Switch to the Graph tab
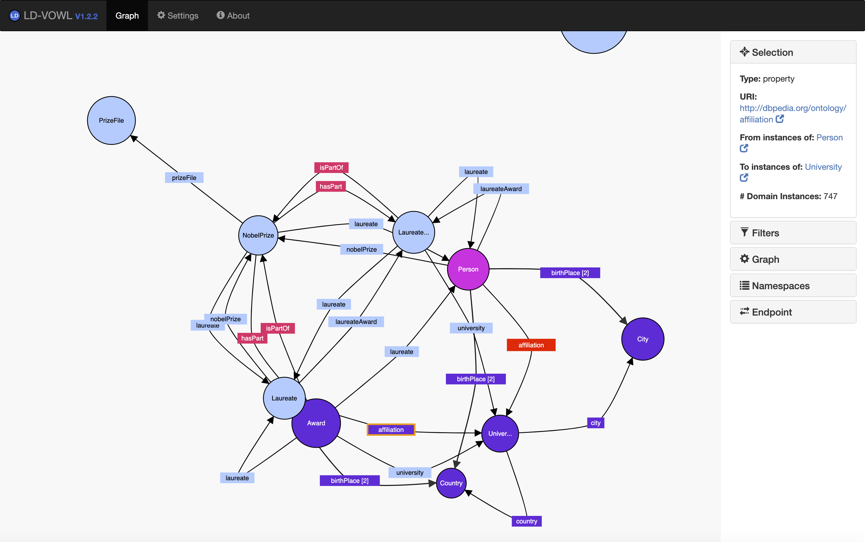The width and height of the screenshot is (865, 542). pyautogui.click(x=127, y=15)
